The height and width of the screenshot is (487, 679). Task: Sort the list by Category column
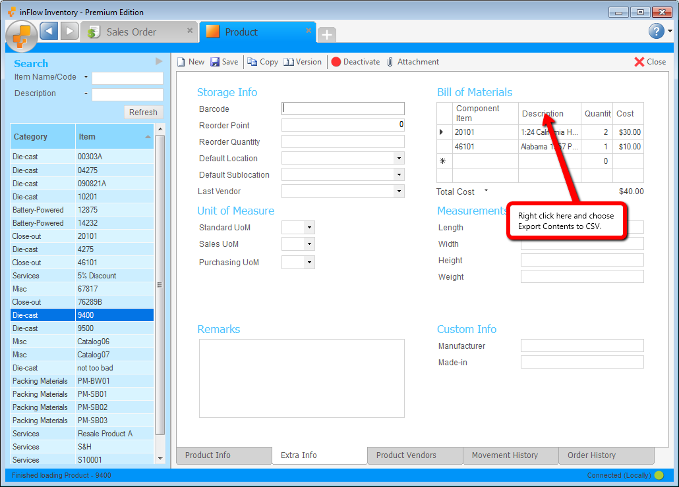click(43, 136)
